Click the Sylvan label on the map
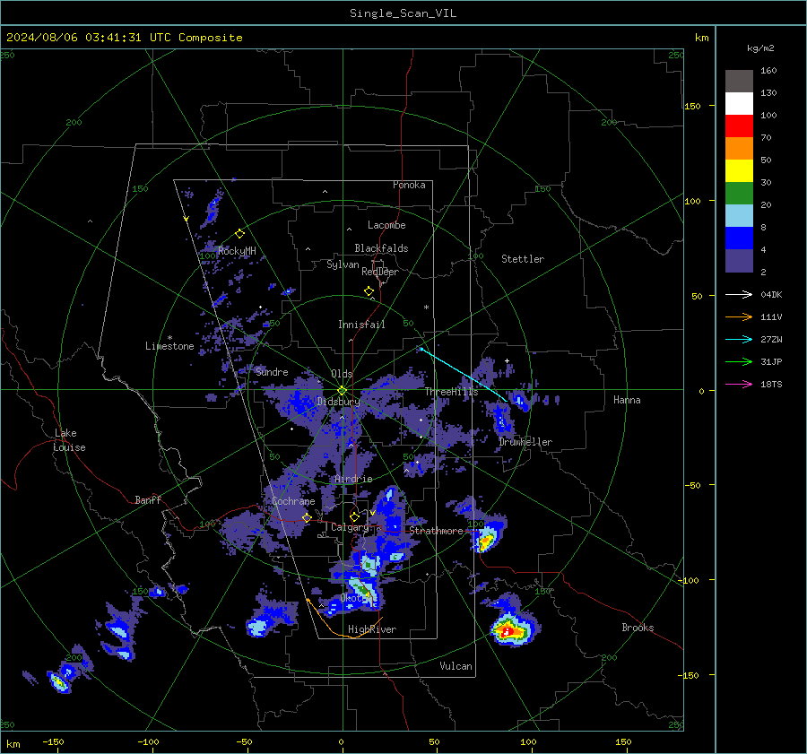This screenshot has height=754, width=807. [x=343, y=264]
